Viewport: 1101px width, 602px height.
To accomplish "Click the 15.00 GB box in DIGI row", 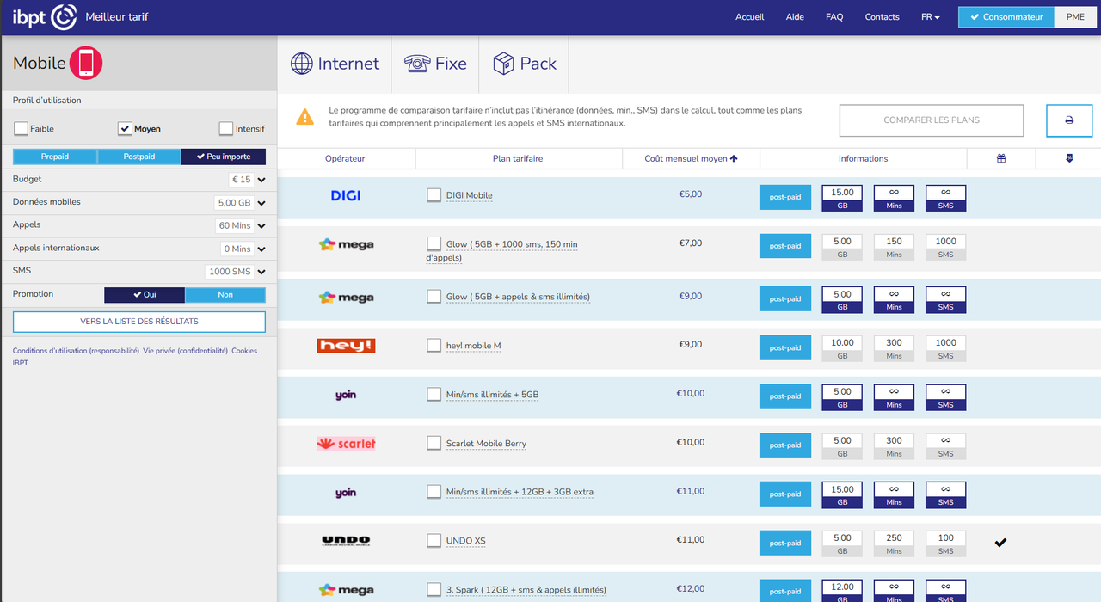I will coord(842,198).
